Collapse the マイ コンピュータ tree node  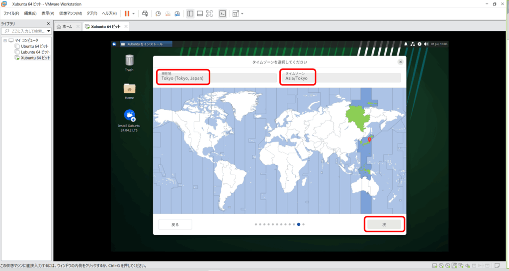[4, 40]
